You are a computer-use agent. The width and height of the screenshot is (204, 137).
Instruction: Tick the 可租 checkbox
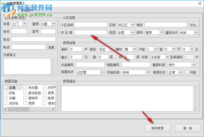(187, 72)
